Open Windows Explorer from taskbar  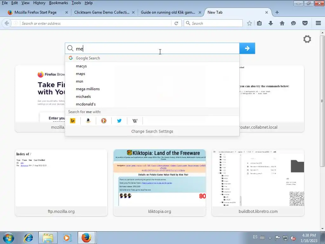(x=48, y=238)
